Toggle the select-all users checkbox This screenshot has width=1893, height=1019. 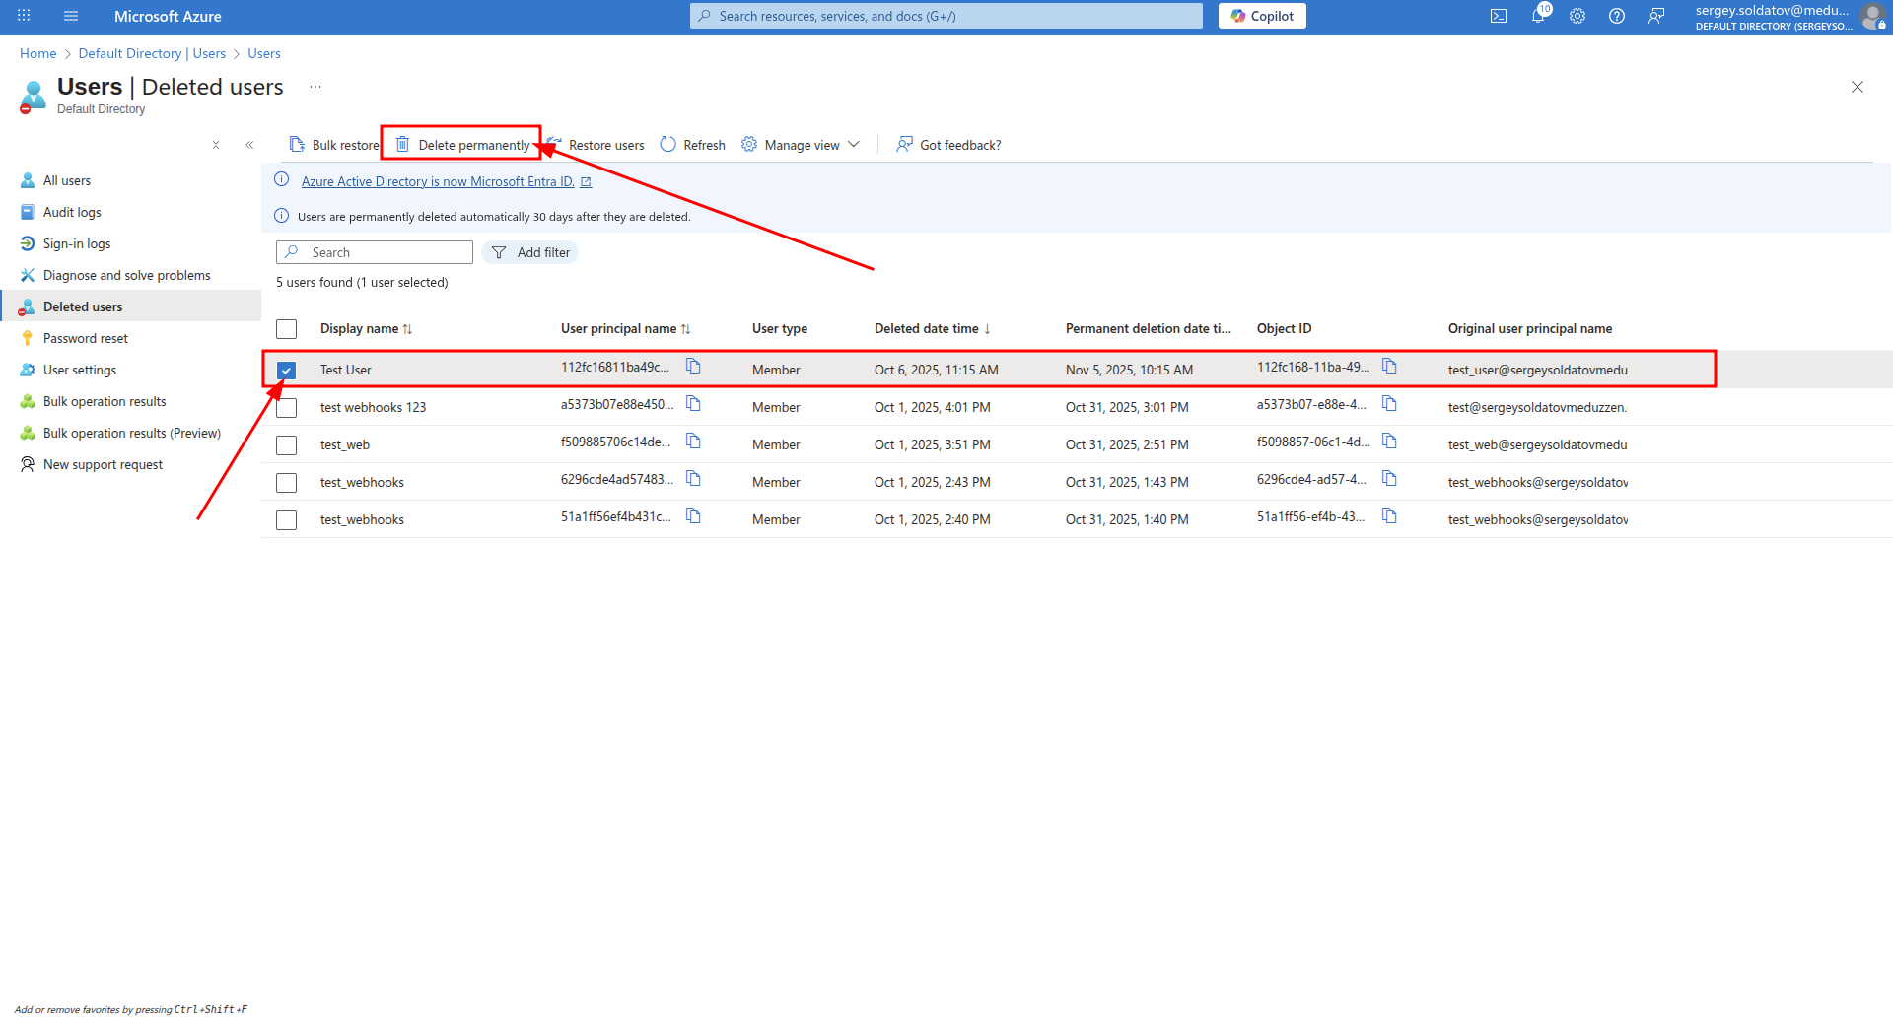pyautogui.click(x=287, y=329)
